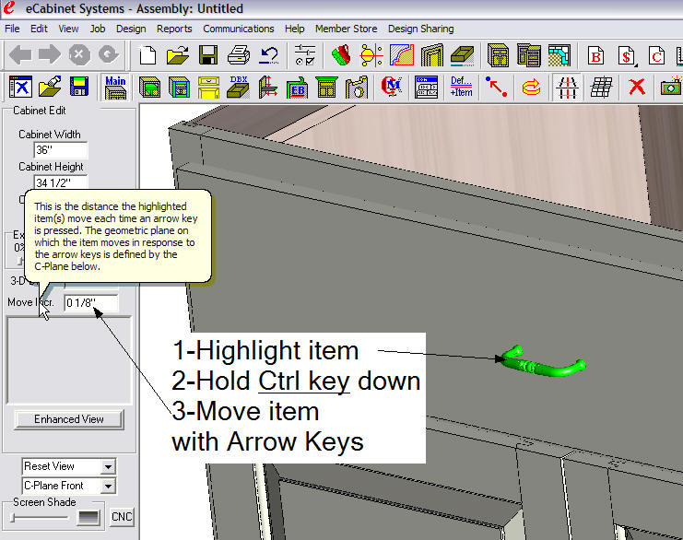
Task: Open the cabinet assembly icon
Action: pyautogui.click(x=528, y=55)
